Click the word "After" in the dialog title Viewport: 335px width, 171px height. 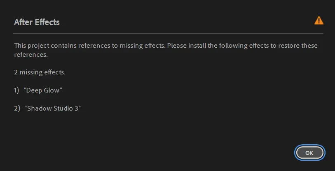click(22, 22)
